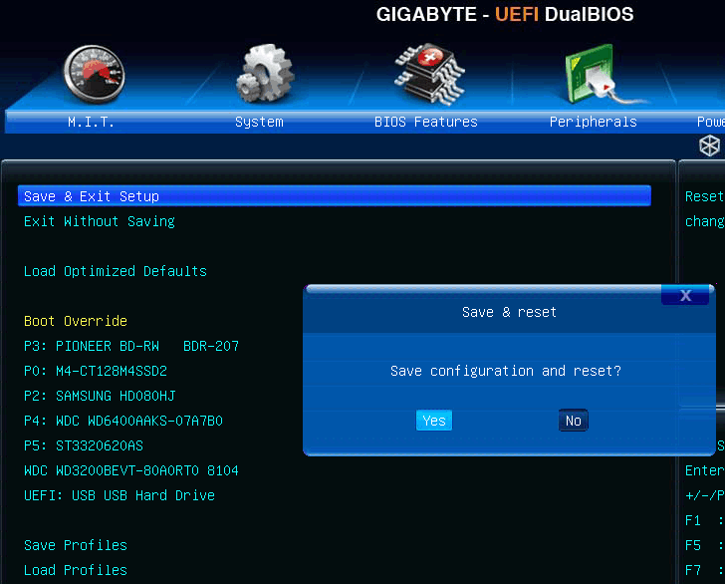Click the Save & reset dialog title
This screenshot has width=725, height=584.
coord(509,312)
